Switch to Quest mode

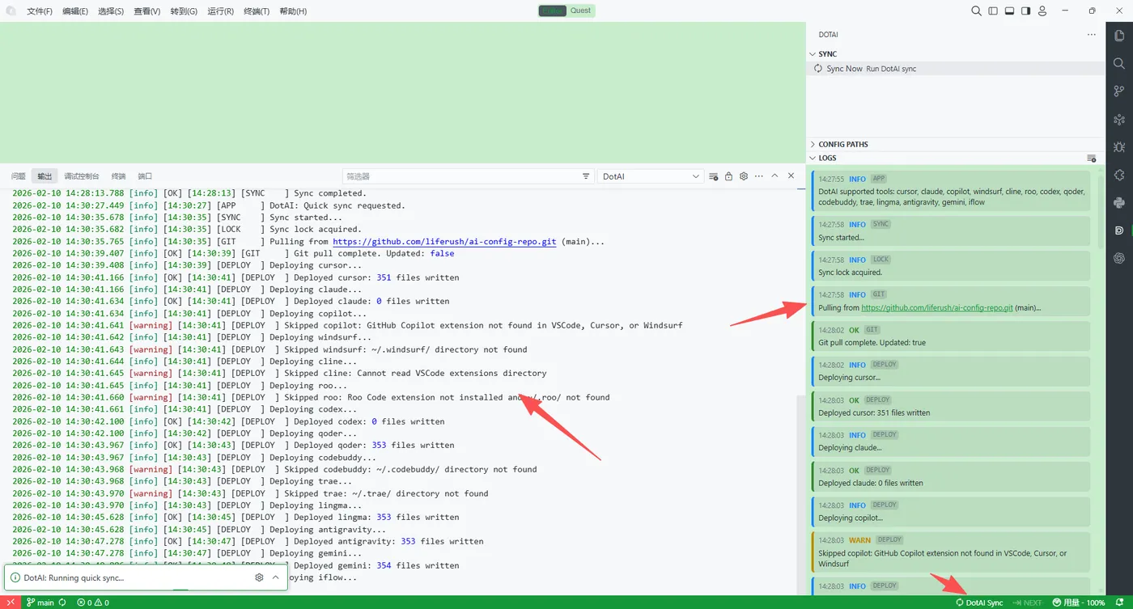(x=580, y=11)
